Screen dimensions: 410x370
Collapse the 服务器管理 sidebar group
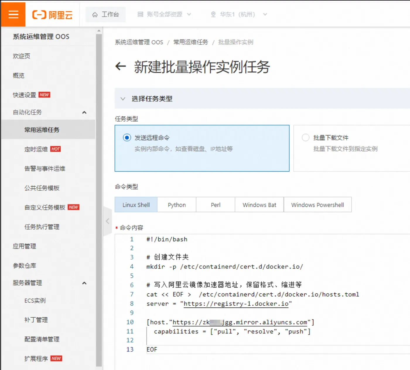pyautogui.click(x=84, y=283)
